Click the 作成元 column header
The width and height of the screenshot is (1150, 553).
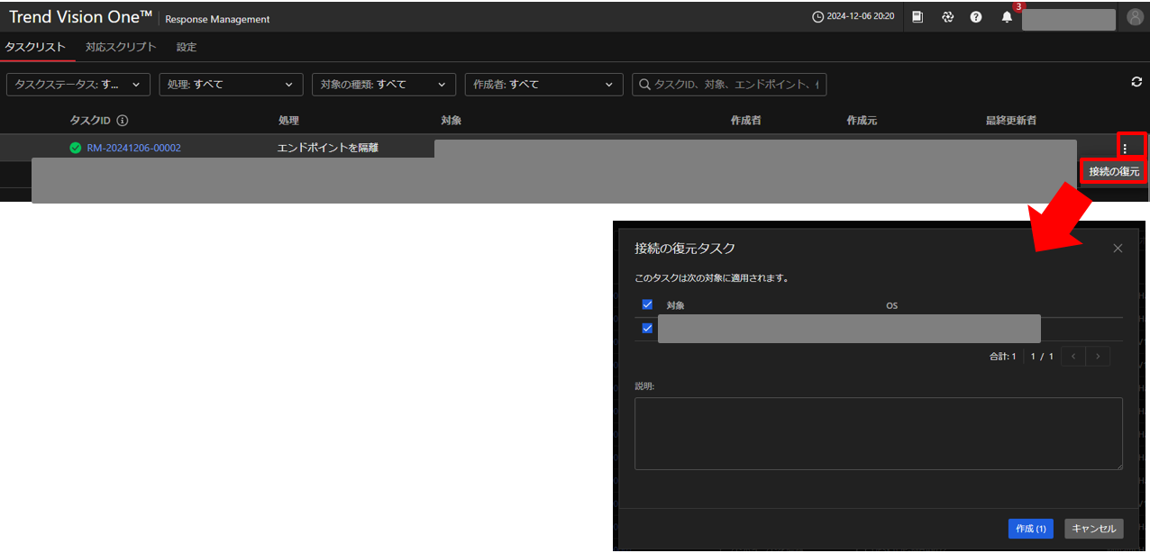coord(862,121)
